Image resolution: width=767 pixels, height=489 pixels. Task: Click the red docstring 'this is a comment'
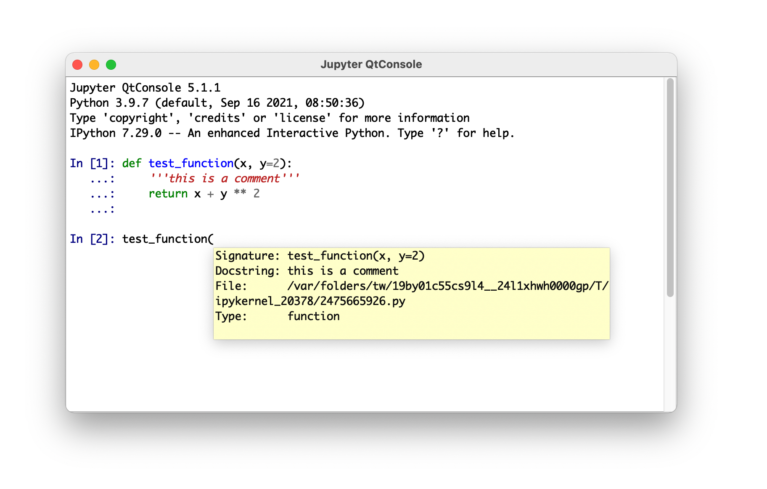pos(225,179)
